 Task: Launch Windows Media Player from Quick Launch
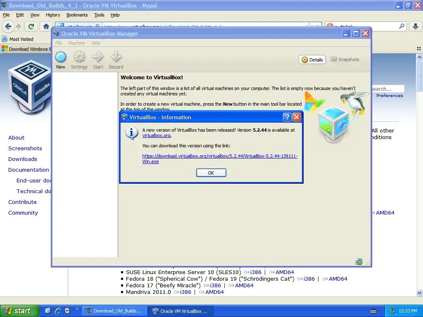[67, 311]
